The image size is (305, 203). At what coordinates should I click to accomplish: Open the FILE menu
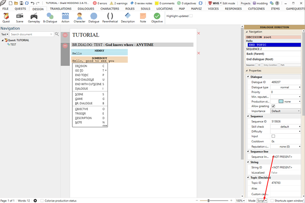pyautogui.click(x=5, y=9)
